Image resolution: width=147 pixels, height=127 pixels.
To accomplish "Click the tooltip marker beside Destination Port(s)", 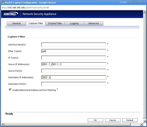I will [x=108, y=83].
